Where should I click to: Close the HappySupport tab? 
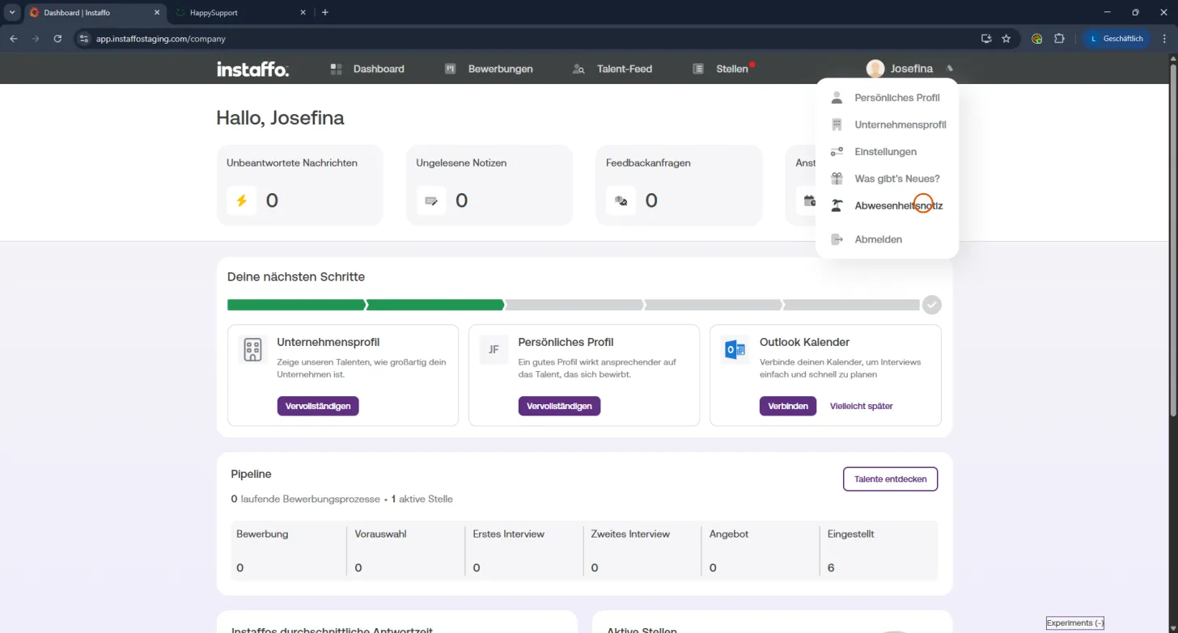[x=303, y=12]
